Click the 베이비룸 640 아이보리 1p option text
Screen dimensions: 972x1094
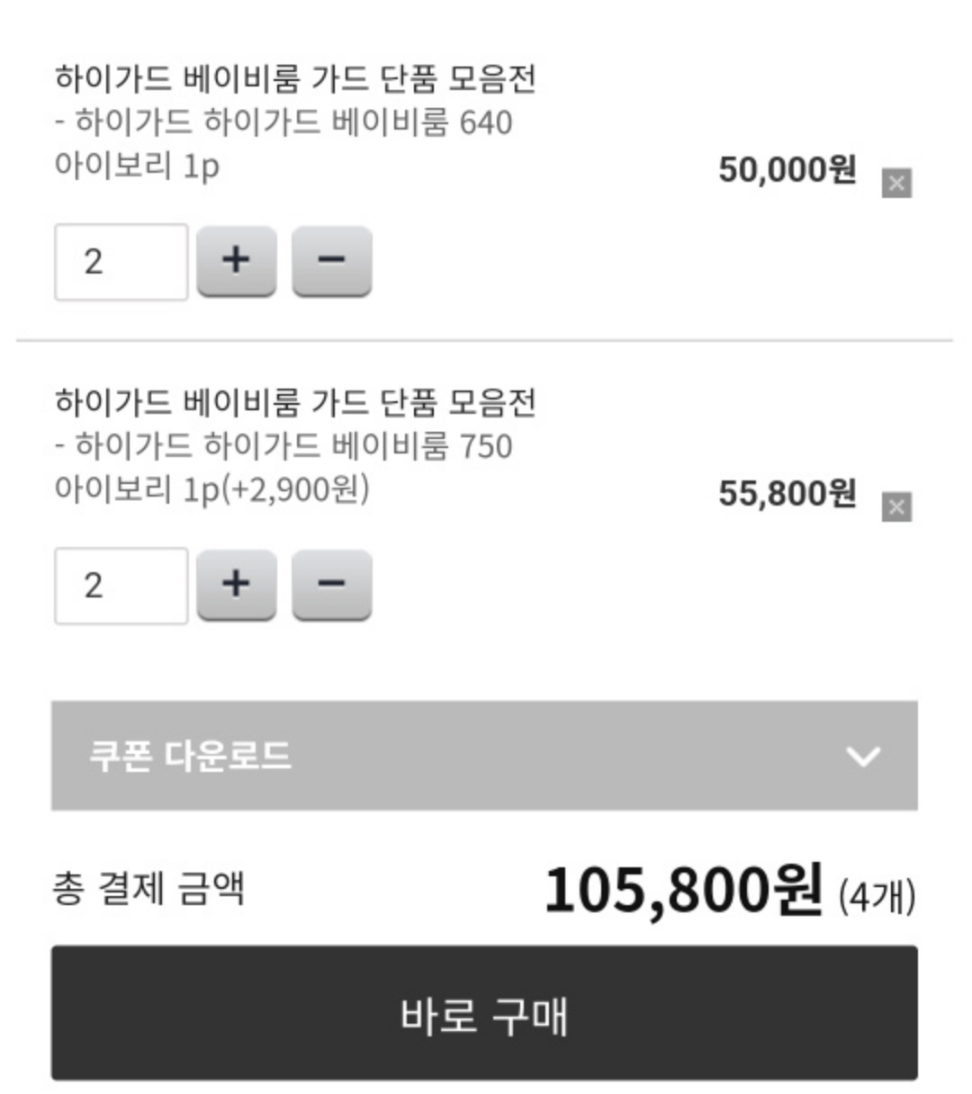coord(283,144)
